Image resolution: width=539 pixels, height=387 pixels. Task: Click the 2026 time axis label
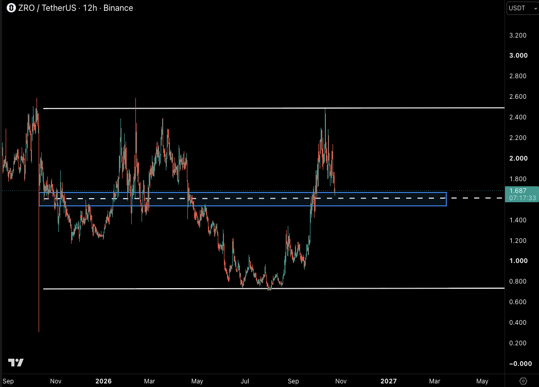coord(103,381)
